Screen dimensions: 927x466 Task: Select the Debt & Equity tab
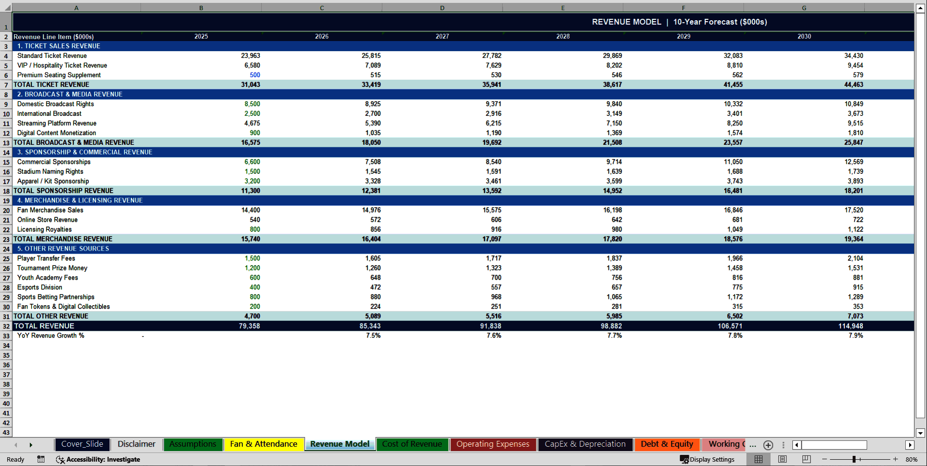click(x=667, y=444)
